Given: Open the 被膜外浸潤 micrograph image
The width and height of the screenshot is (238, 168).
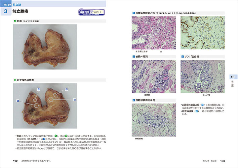Looking at the screenshot, I should tap(154, 76).
